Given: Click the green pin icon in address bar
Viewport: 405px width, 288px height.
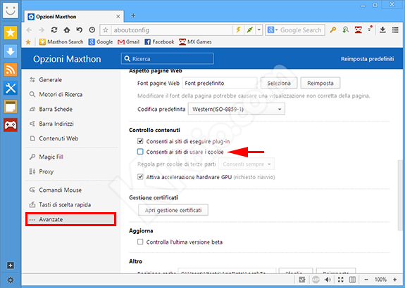Looking at the screenshot, I should [250, 30].
